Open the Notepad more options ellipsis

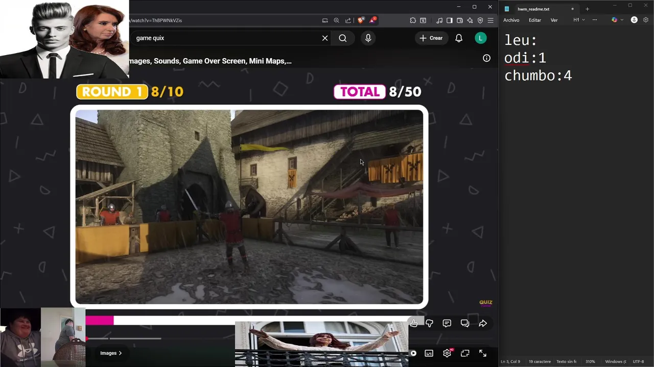tap(594, 20)
